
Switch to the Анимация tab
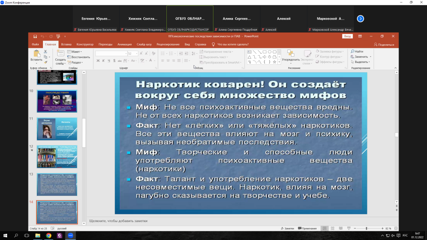tap(124, 44)
